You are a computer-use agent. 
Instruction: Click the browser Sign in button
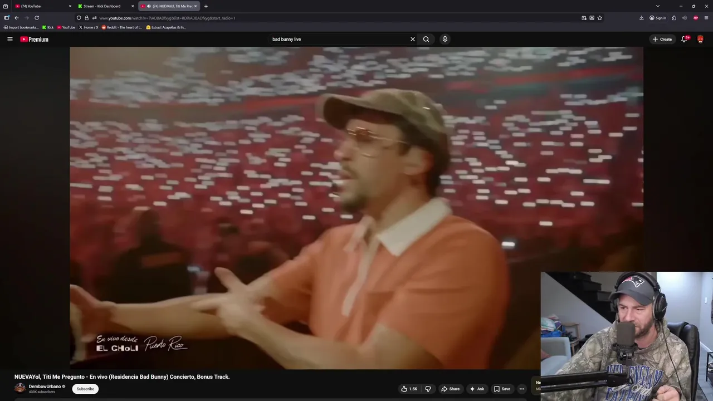pyautogui.click(x=658, y=18)
